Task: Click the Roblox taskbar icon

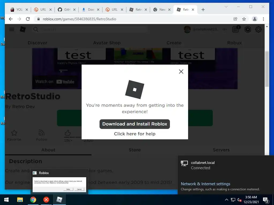Action: [59, 200]
